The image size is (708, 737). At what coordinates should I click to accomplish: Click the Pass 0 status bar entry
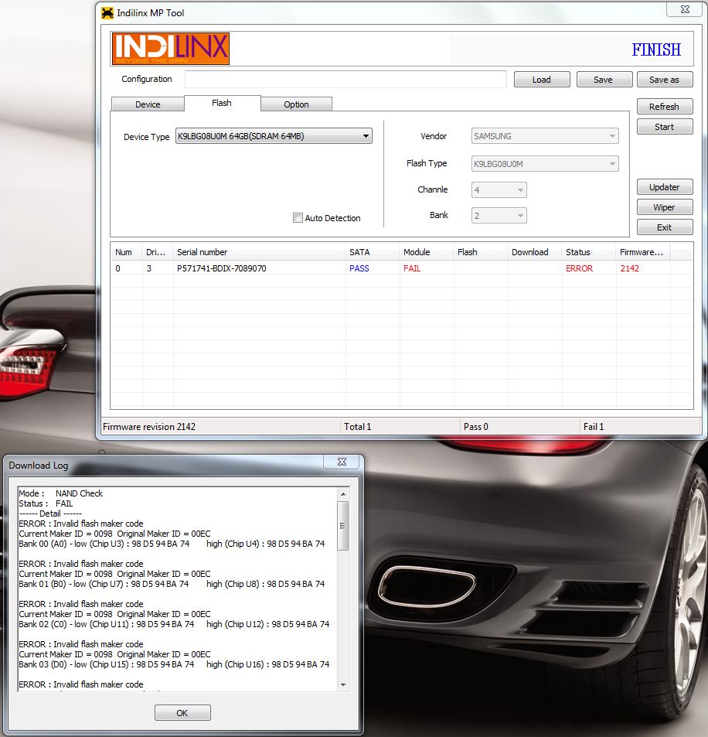tap(476, 427)
